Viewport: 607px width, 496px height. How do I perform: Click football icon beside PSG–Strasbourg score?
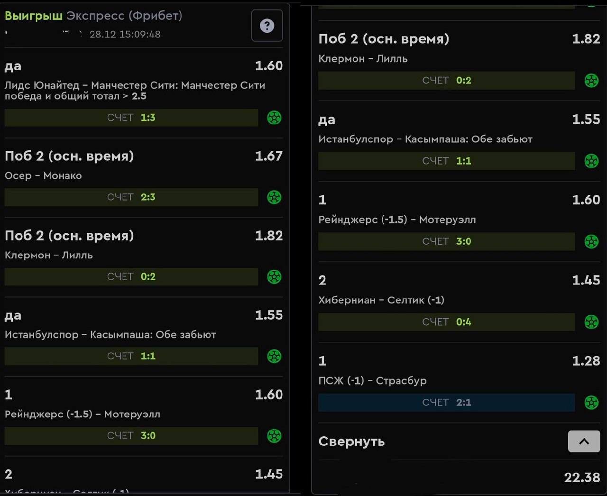[591, 403]
